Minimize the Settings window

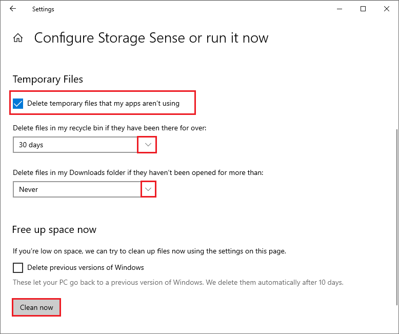click(x=340, y=9)
